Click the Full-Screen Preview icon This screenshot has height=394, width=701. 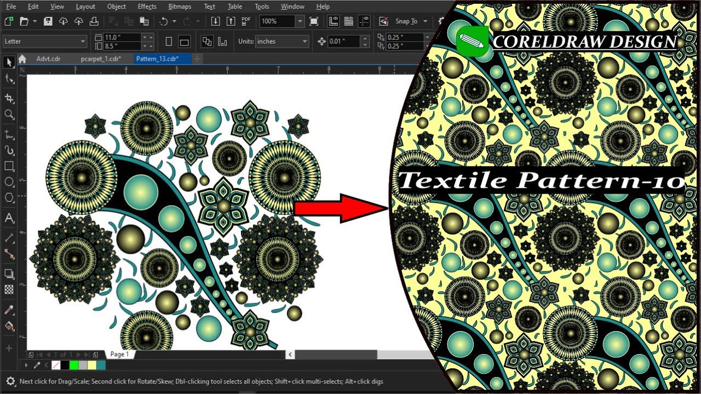(314, 21)
